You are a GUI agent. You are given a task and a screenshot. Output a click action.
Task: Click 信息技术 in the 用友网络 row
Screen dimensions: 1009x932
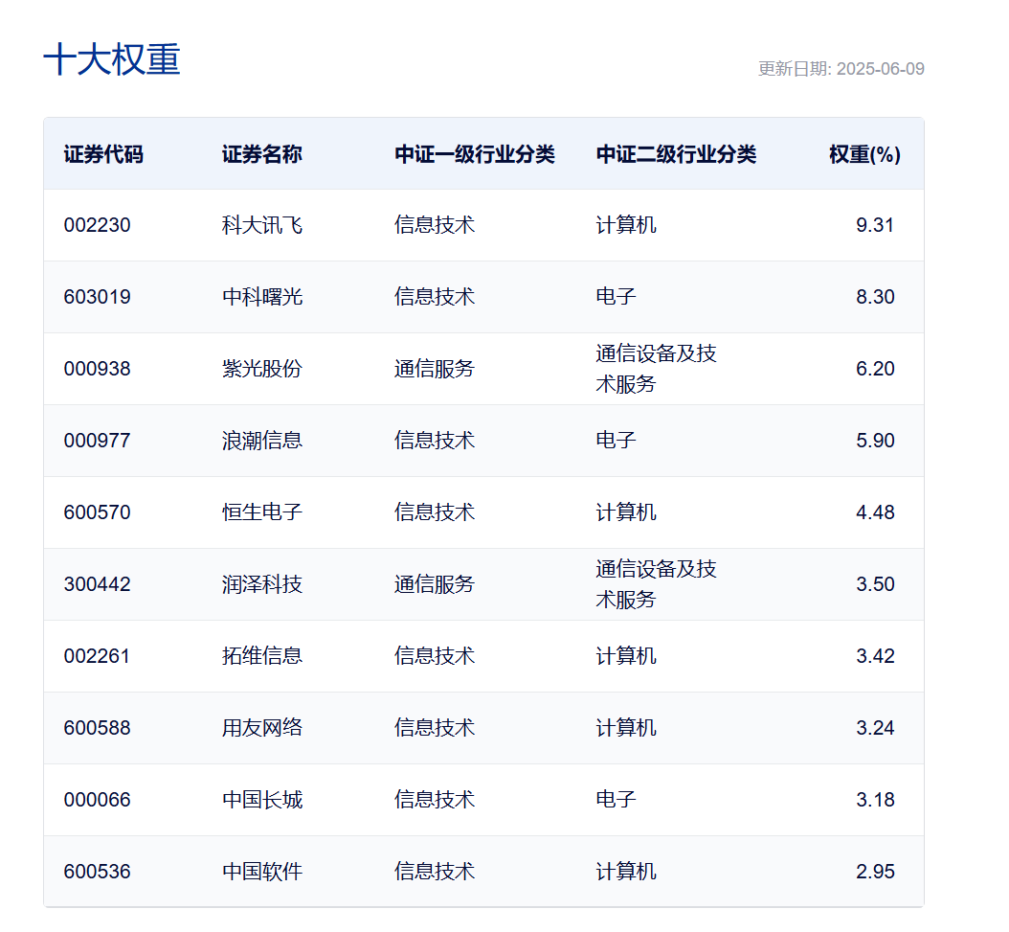point(435,728)
